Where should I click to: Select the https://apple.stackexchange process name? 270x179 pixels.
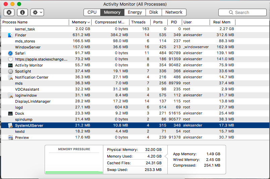pos(41,59)
